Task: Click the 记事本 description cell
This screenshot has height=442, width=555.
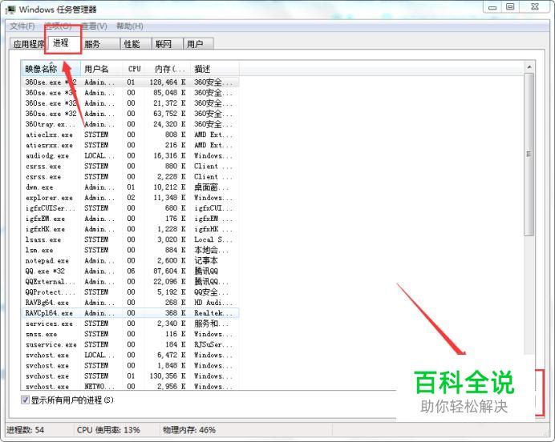Action: [x=206, y=260]
